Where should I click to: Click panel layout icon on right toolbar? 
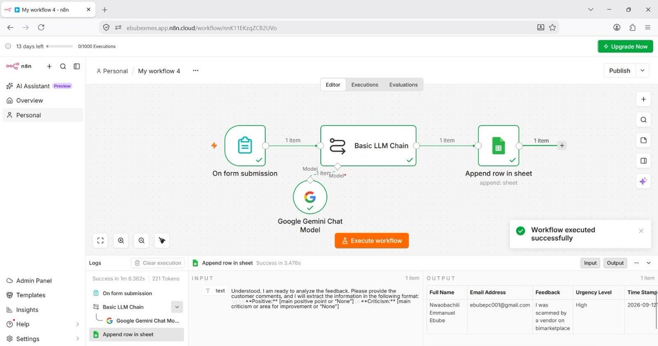point(643,161)
